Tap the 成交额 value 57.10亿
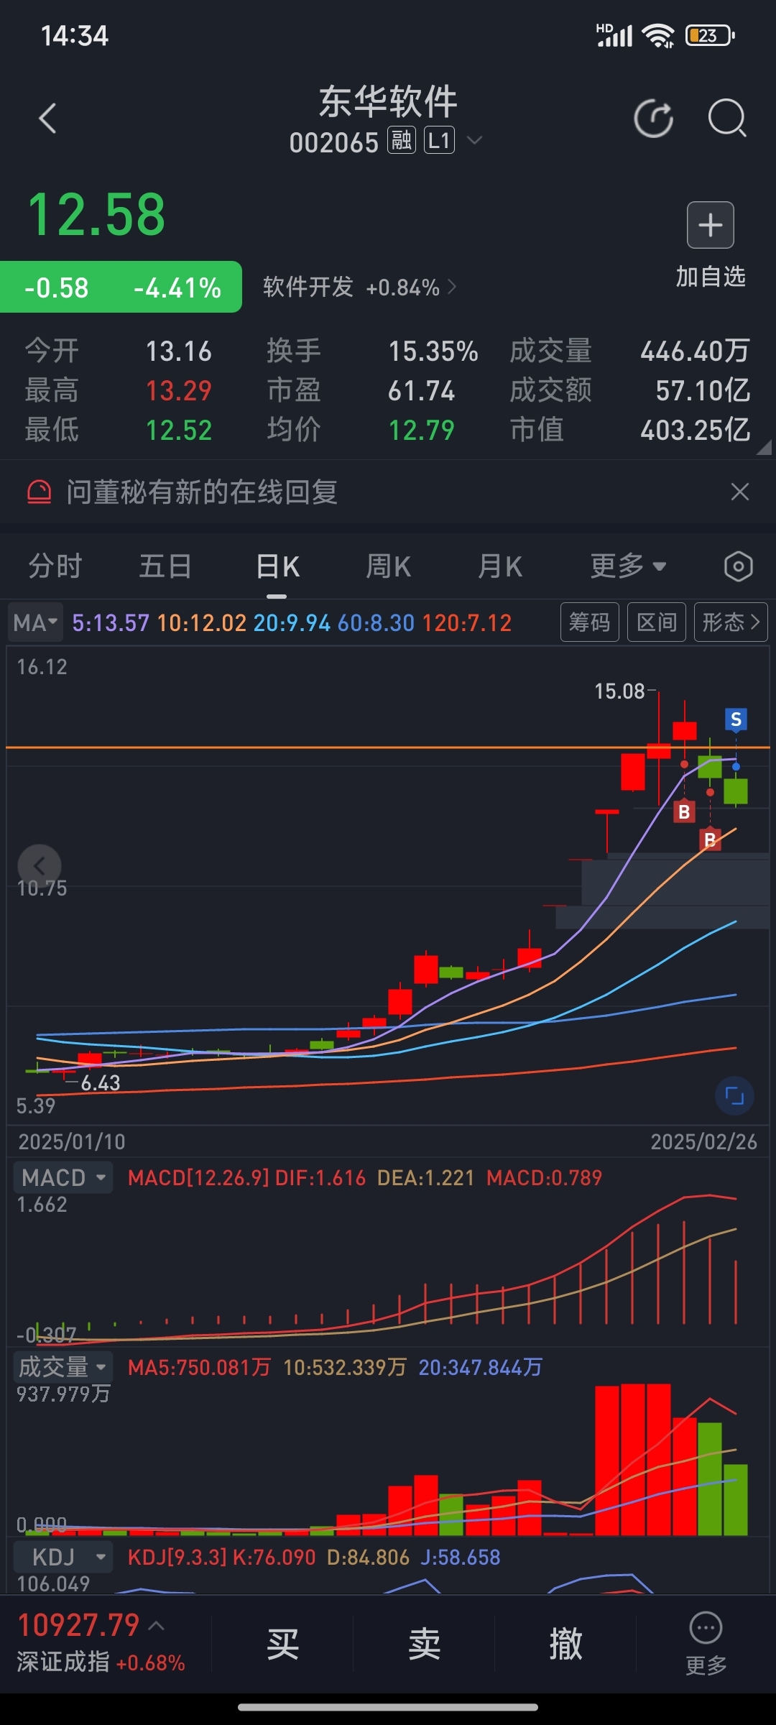This screenshot has width=776, height=1725. [703, 390]
